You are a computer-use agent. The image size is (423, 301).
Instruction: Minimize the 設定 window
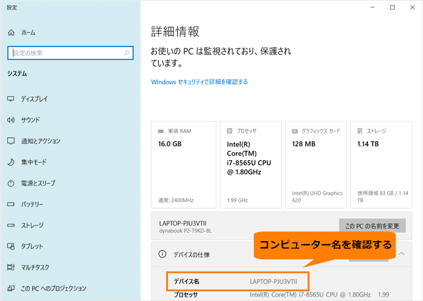coord(373,7)
